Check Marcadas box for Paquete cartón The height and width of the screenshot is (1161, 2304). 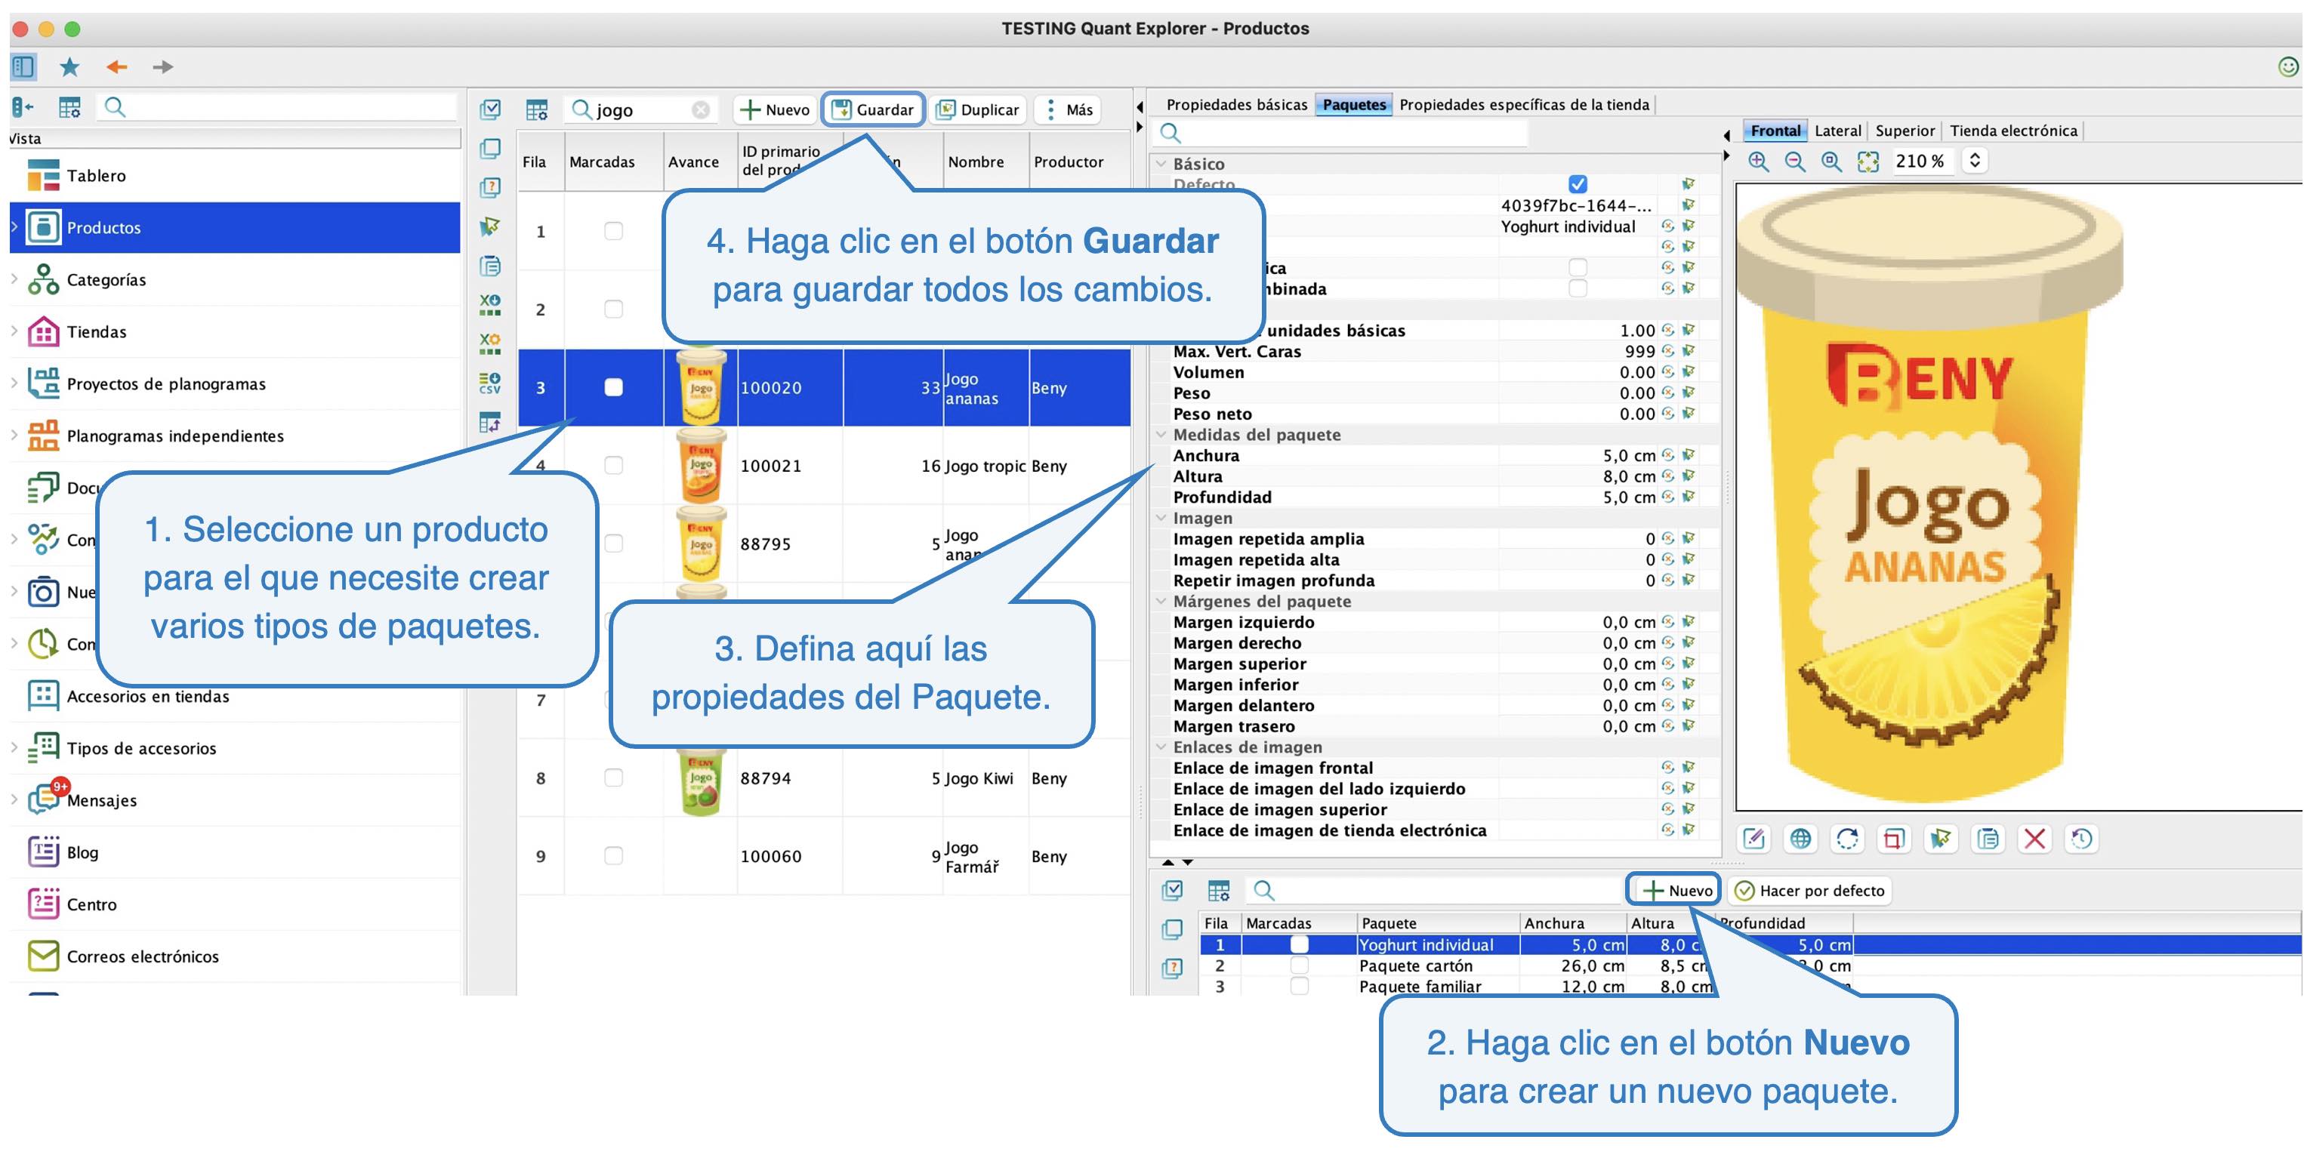(1300, 965)
